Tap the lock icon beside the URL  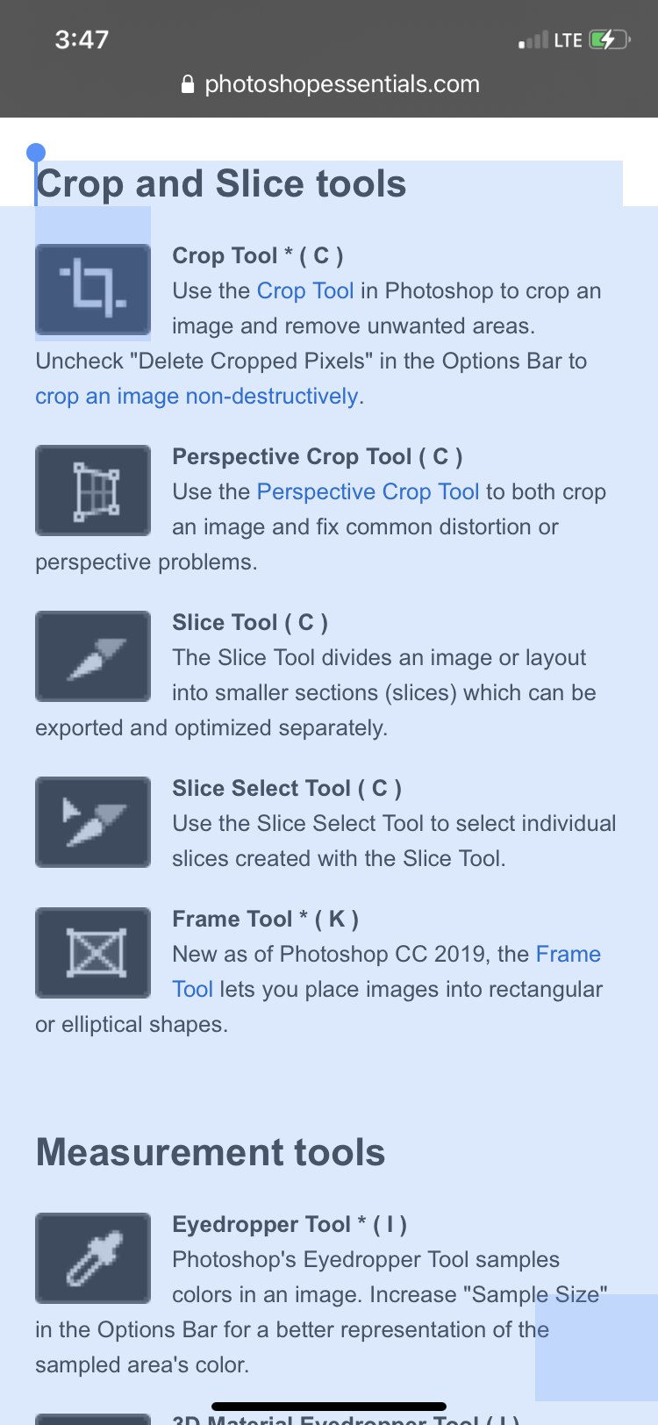(x=187, y=84)
